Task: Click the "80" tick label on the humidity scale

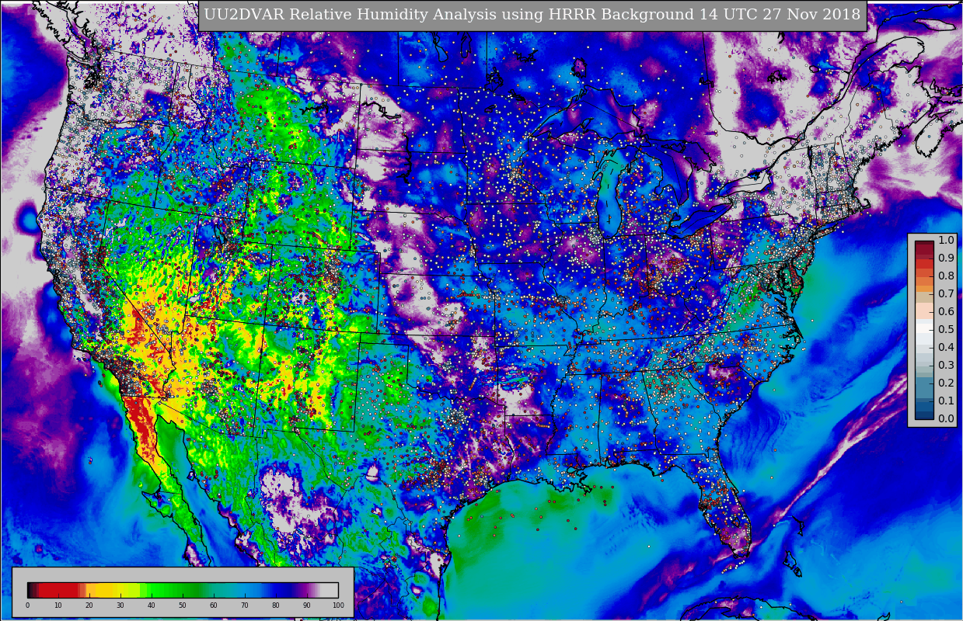Action: (x=276, y=605)
